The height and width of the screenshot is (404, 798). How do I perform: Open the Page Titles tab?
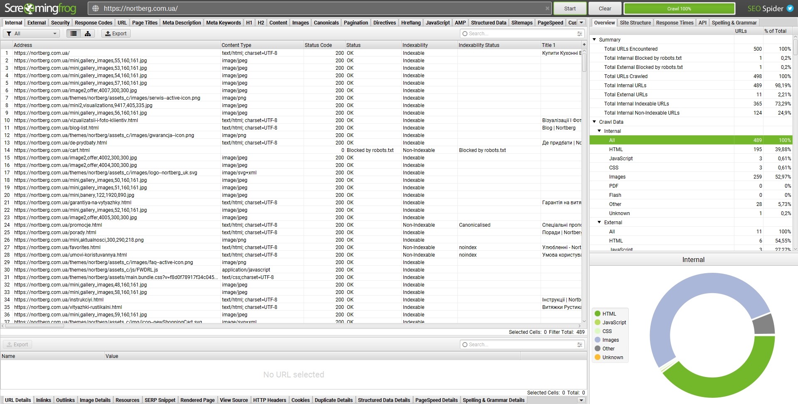tap(145, 22)
